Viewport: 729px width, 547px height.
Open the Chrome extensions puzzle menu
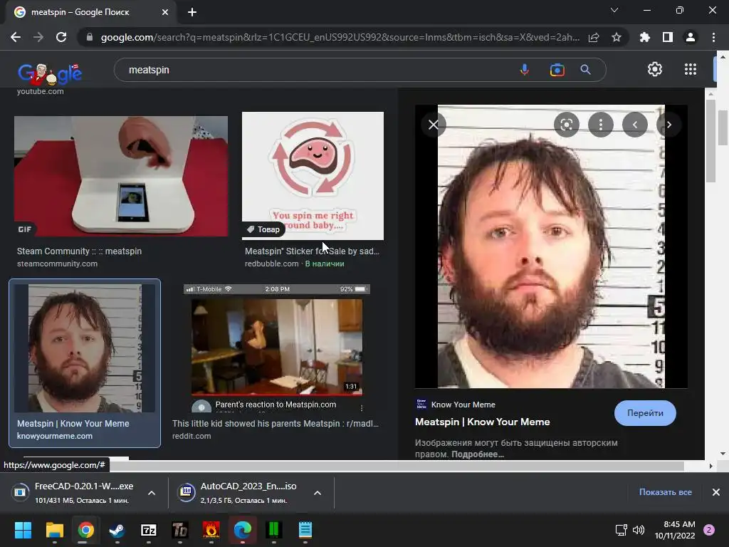tap(645, 37)
